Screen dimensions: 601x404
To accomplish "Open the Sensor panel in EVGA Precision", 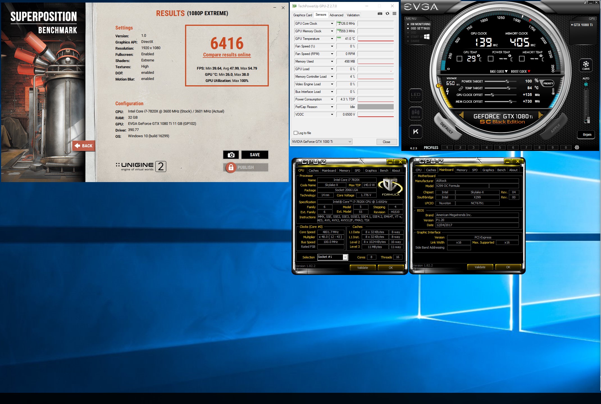I will pos(415,113).
